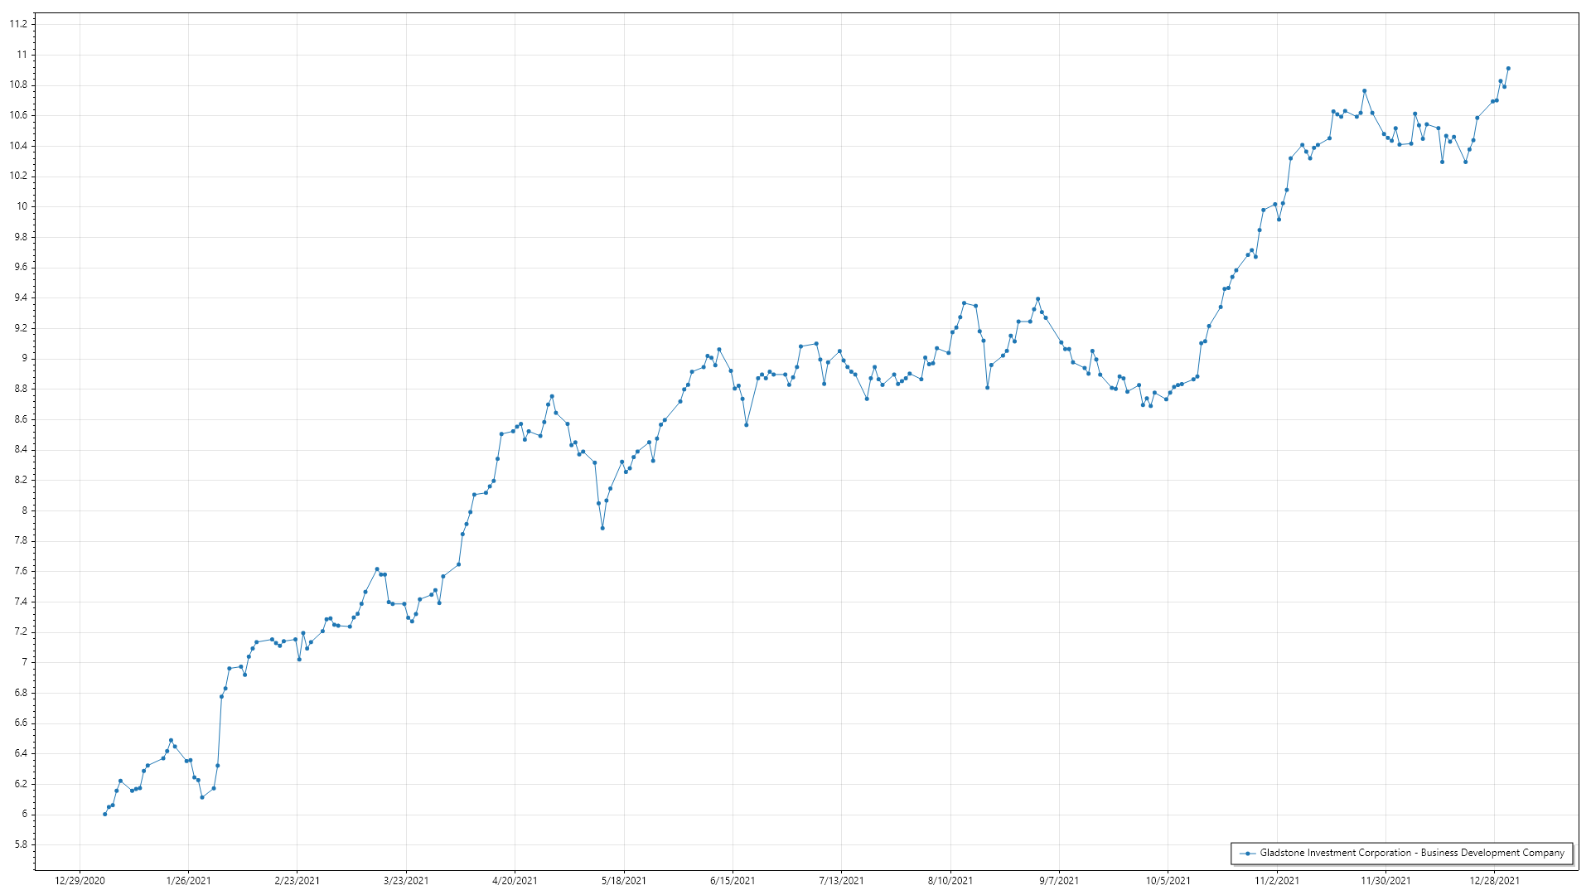This screenshot has height=895, width=1591.
Task: Click the 10/5/2021 x-axis date label
Action: (x=1168, y=880)
